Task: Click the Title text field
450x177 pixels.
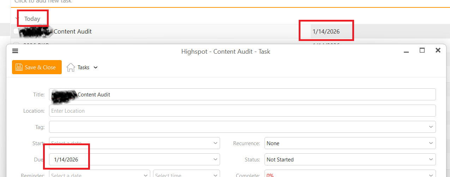Action: click(x=247, y=94)
